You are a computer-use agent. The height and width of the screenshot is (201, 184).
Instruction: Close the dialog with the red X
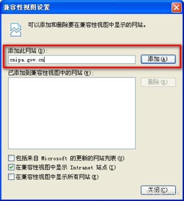tap(176, 7)
